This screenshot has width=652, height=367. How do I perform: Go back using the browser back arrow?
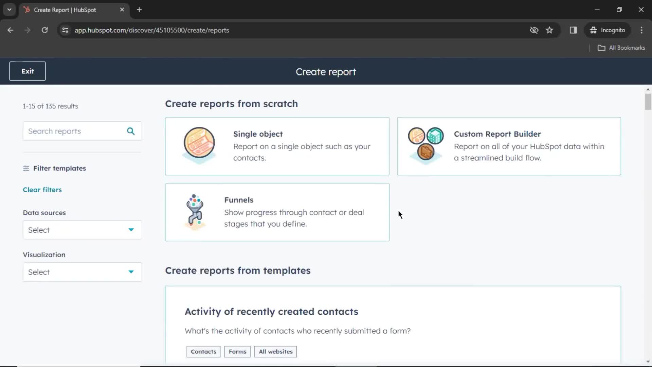11,30
